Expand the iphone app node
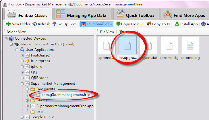This screenshot has height=120, width=209. pyautogui.click(x=22, y=67)
